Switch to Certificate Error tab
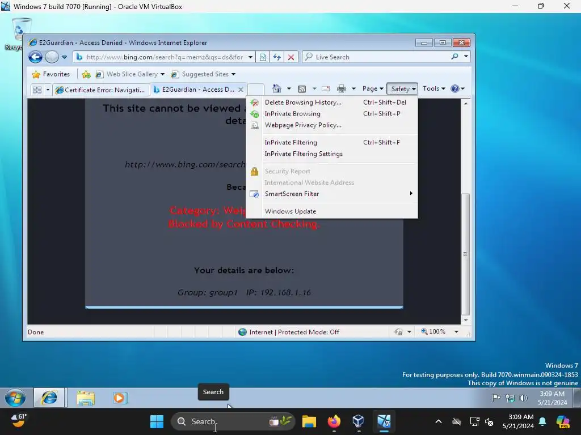This screenshot has height=435, width=581. click(x=101, y=90)
